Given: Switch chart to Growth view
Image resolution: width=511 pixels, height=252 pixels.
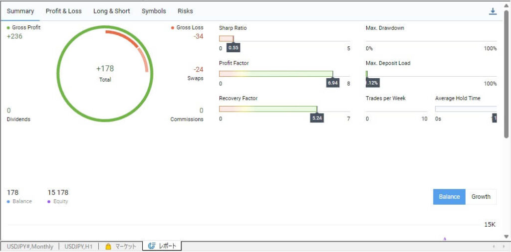Looking at the screenshot, I should 481,197.
